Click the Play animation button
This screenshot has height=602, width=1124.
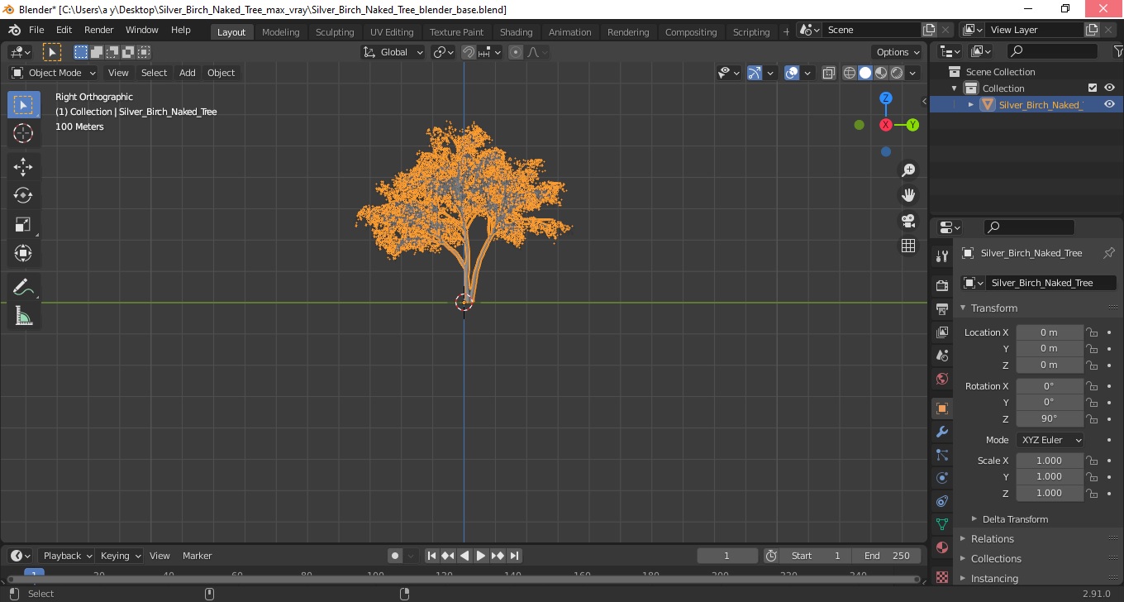pyautogui.click(x=481, y=556)
